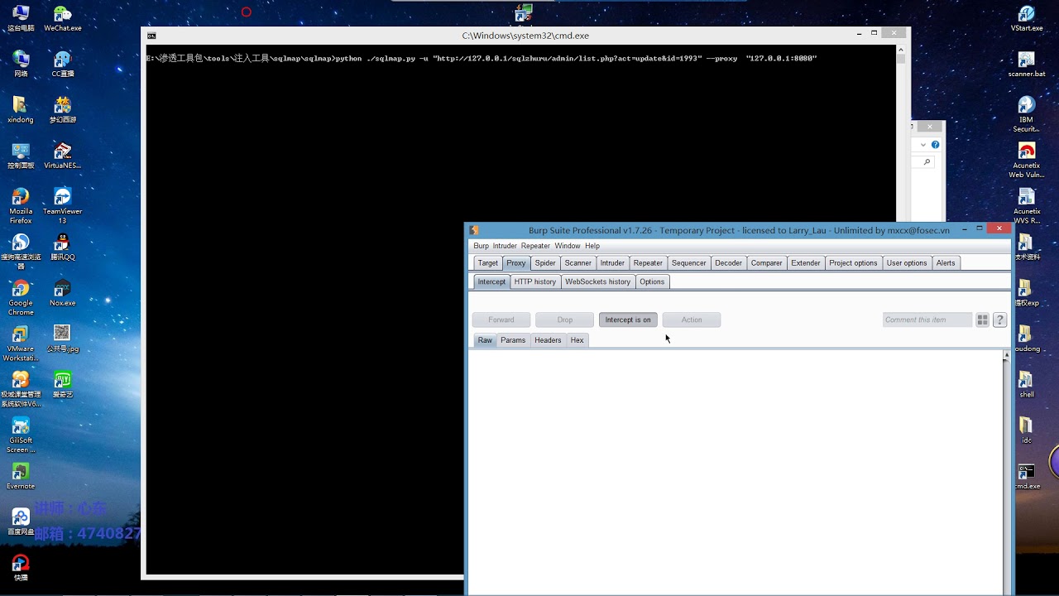This screenshot has height=596, width=1059.
Task: Select the Acunetix WVS Reporter icon
Action: pyautogui.click(x=1027, y=206)
